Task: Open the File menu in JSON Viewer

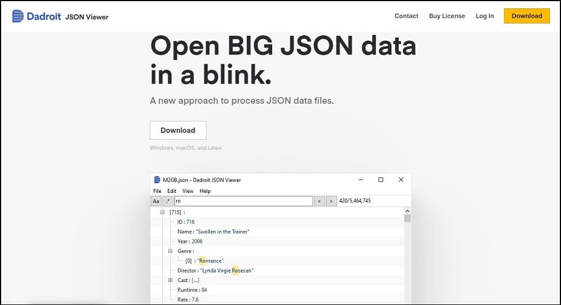Action: [x=157, y=191]
